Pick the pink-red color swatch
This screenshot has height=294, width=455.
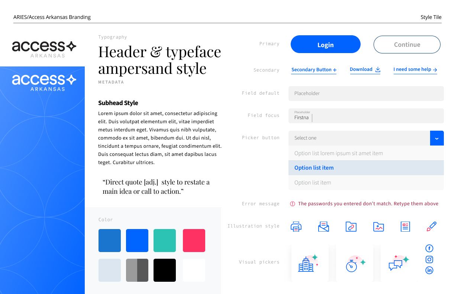click(194, 241)
